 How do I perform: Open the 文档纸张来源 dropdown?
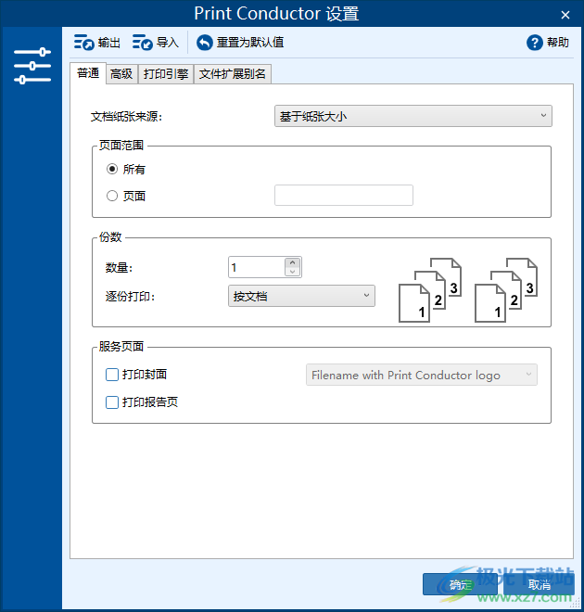[x=413, y=116]
